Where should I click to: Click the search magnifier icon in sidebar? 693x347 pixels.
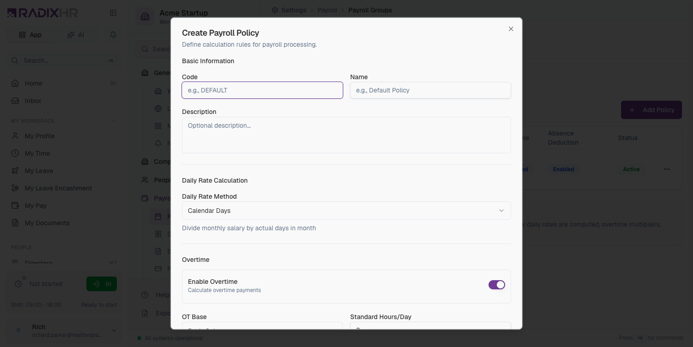pyautogui.click(x=15, y=60)
